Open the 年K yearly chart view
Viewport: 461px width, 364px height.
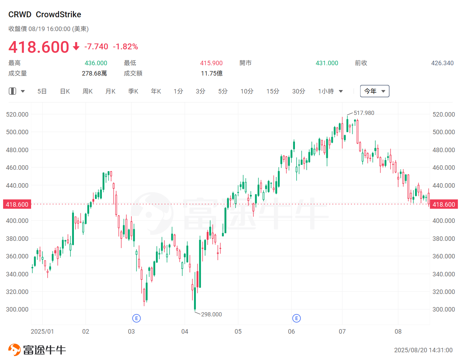(x=156, y=91)
